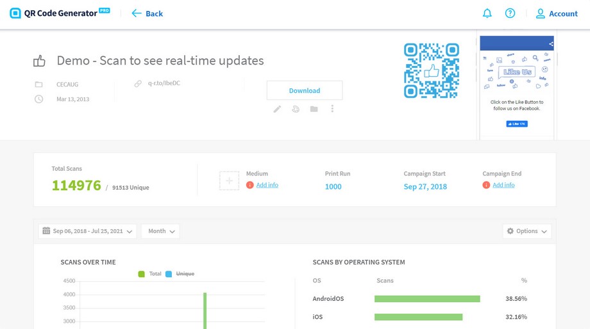Click Add info link under Campaign End
590x329 pixels.
(503, 185)
